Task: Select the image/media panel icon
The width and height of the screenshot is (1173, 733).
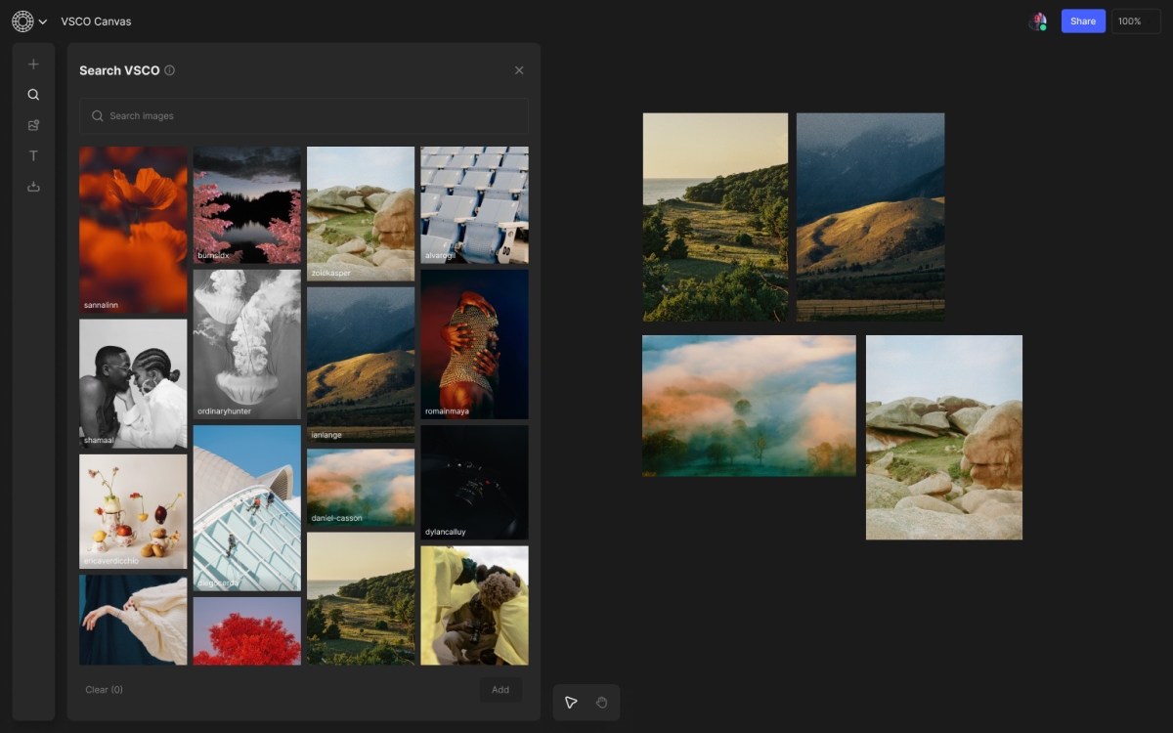Action: 33,124
